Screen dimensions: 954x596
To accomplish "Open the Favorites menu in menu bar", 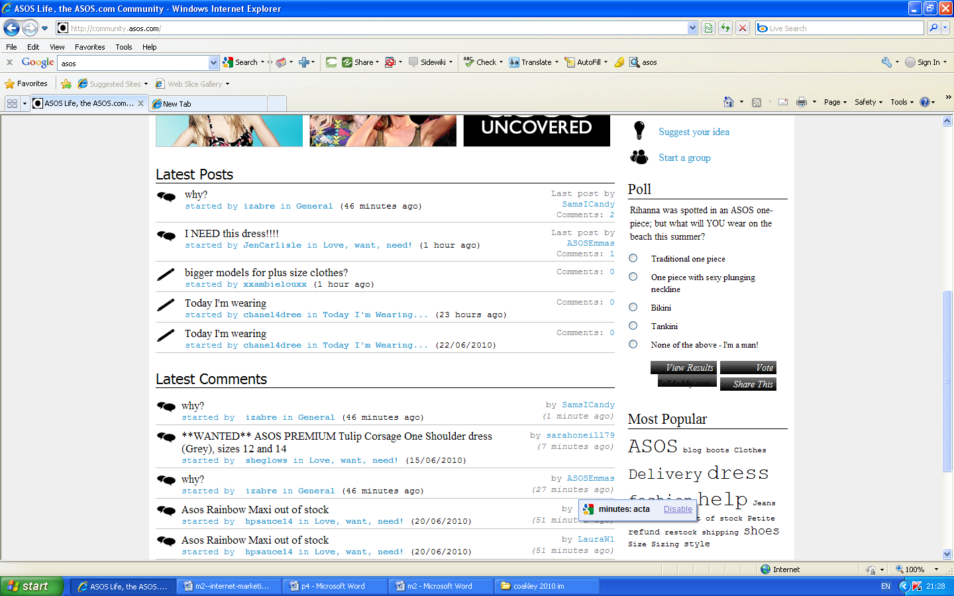I will [89, 47].
